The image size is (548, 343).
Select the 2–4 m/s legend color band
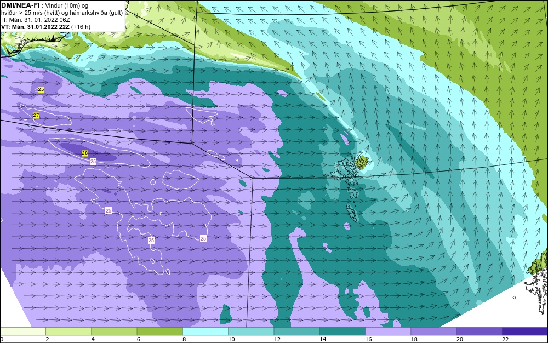pos(68,331)
